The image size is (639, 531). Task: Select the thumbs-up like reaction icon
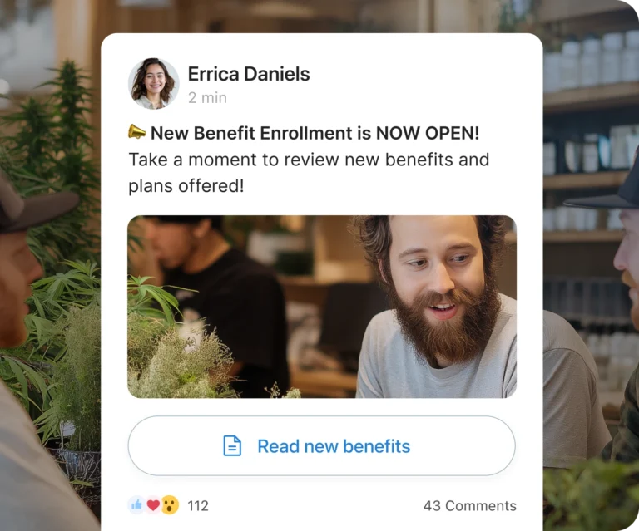(x=136, y=505)
